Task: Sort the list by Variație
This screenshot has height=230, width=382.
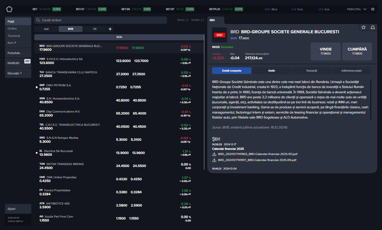Action: (x=198, y=20)
